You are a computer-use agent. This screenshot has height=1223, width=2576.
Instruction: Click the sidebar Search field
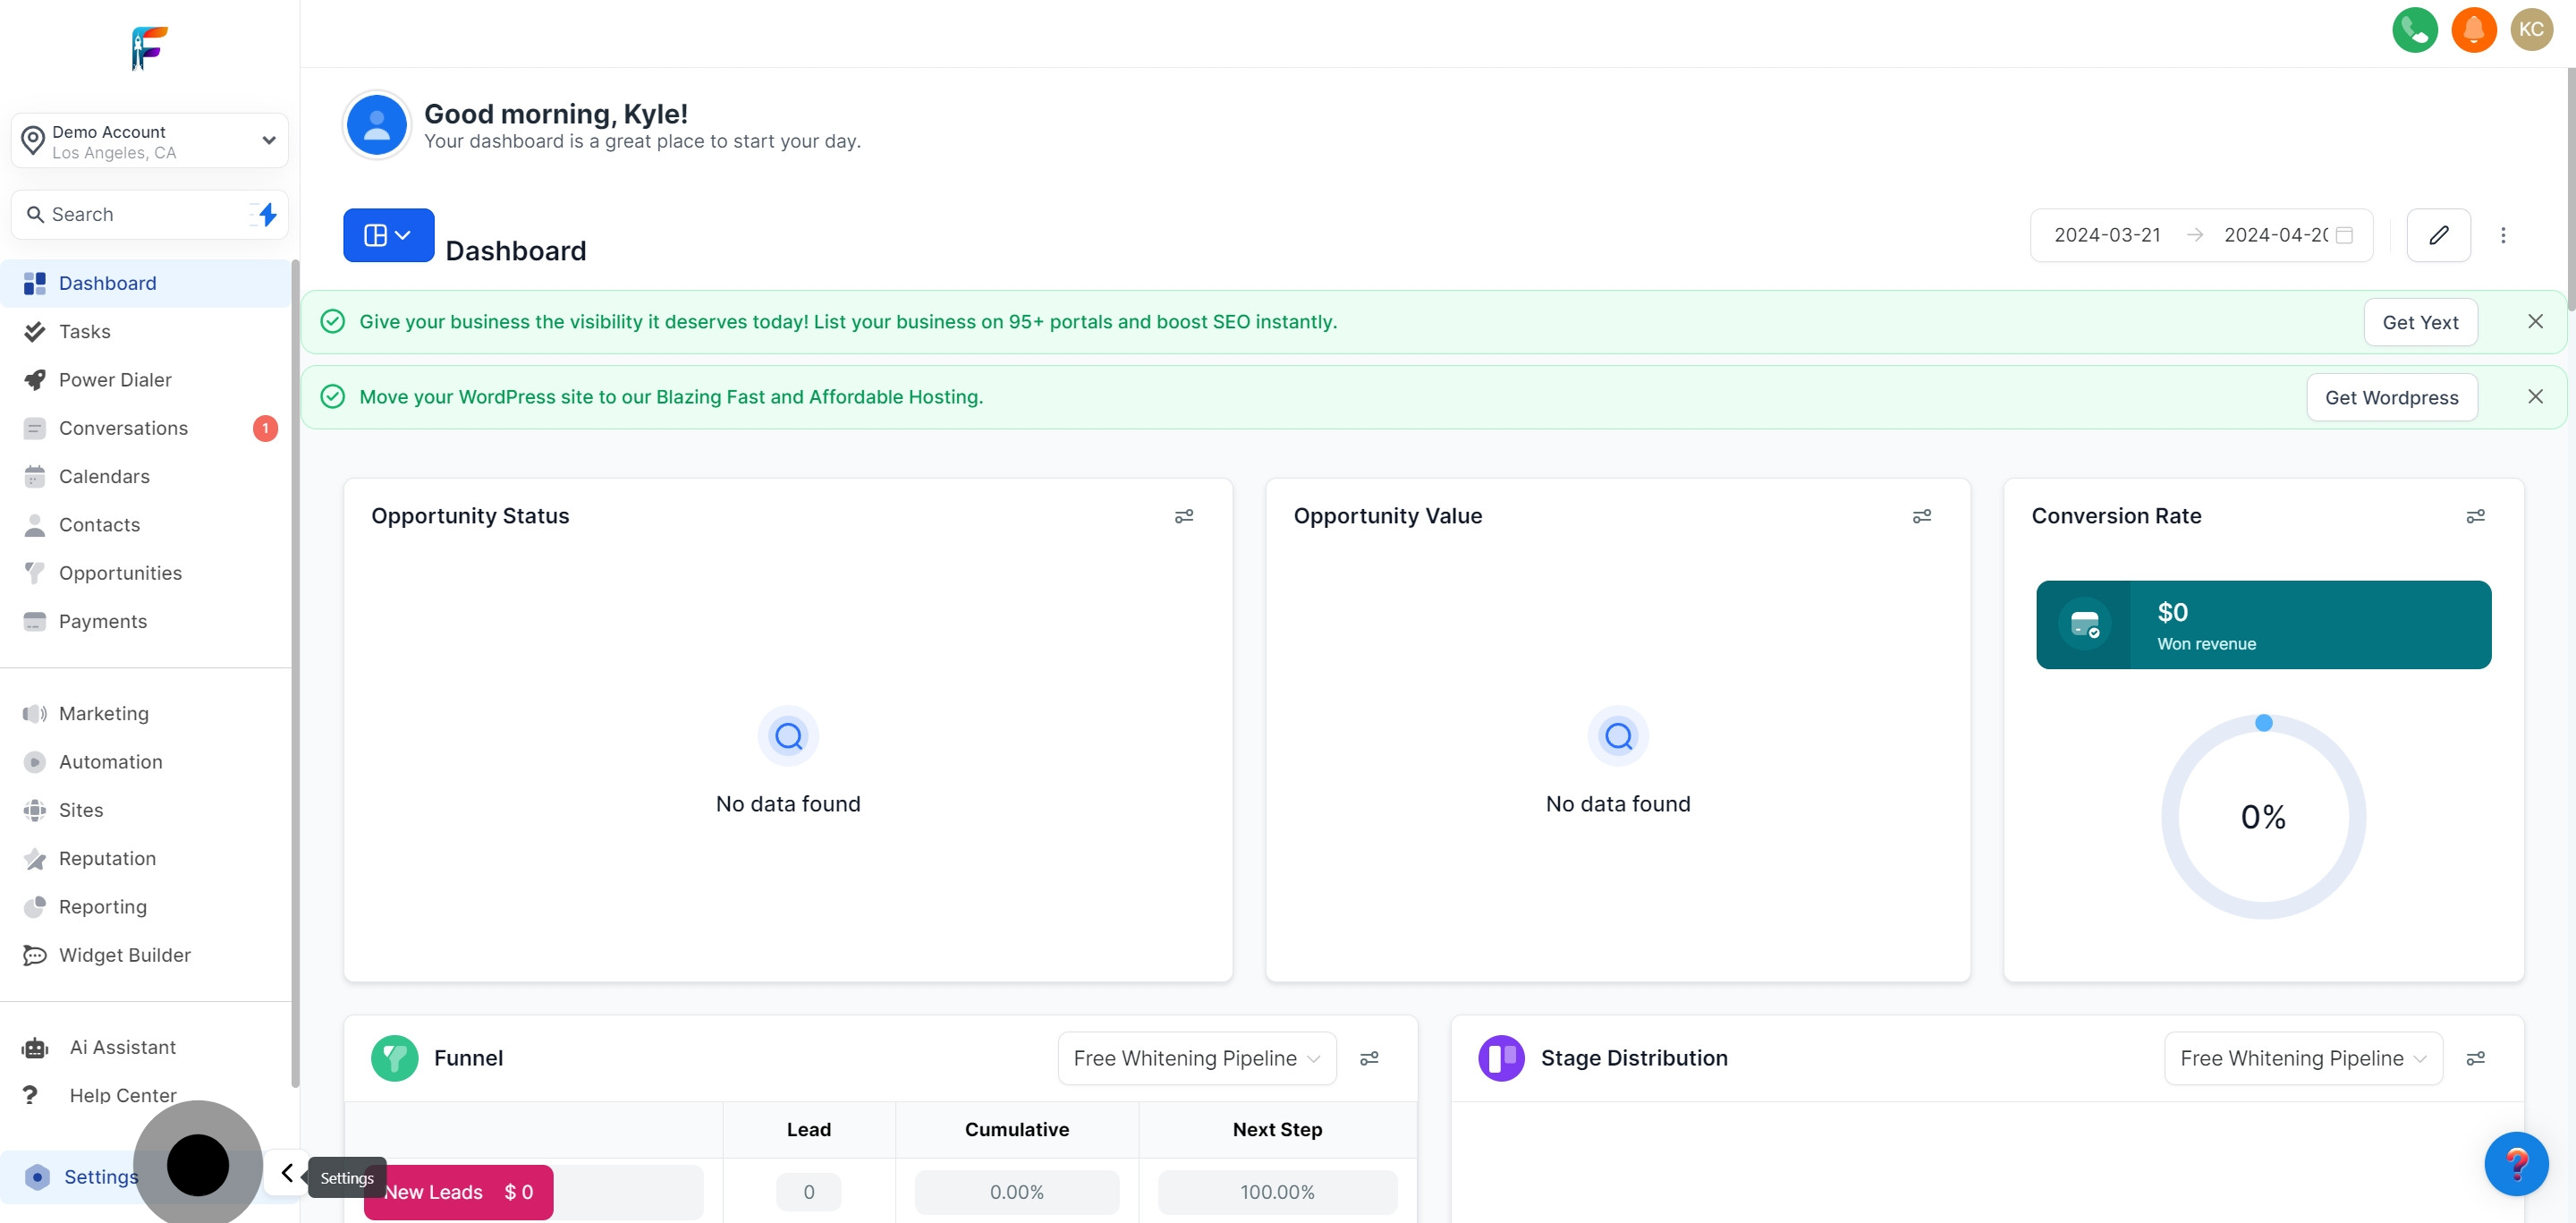[135, 214]
